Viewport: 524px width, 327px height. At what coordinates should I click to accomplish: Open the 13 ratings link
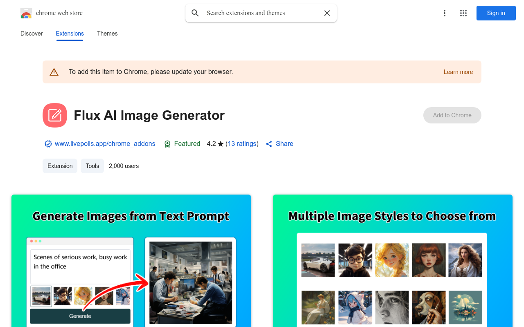point(242,144)
